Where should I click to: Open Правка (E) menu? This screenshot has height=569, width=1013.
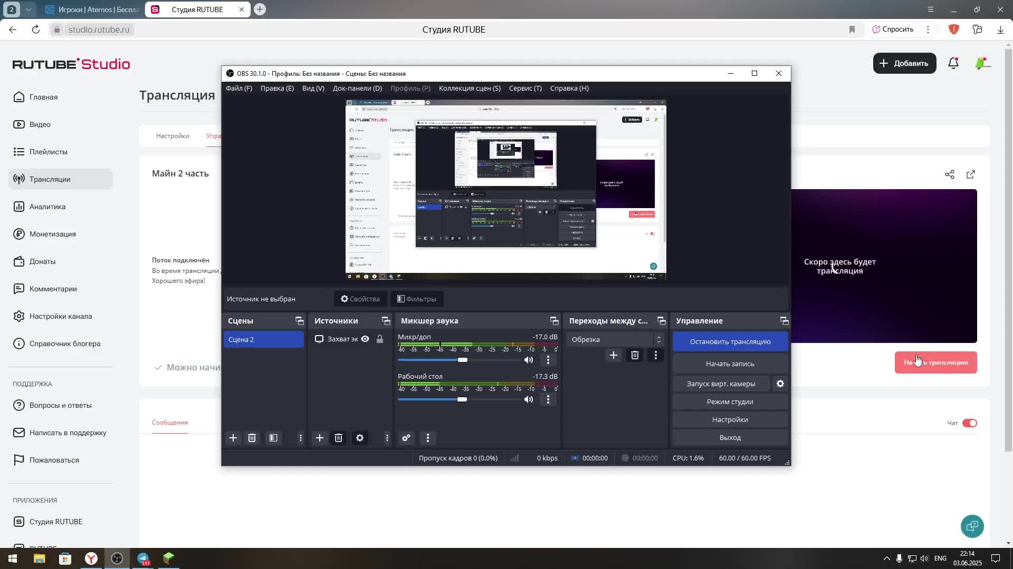pos(277,89)
